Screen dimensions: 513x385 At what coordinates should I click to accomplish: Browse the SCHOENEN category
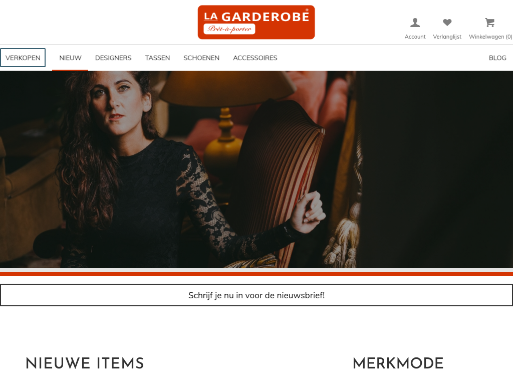[201, 58]
